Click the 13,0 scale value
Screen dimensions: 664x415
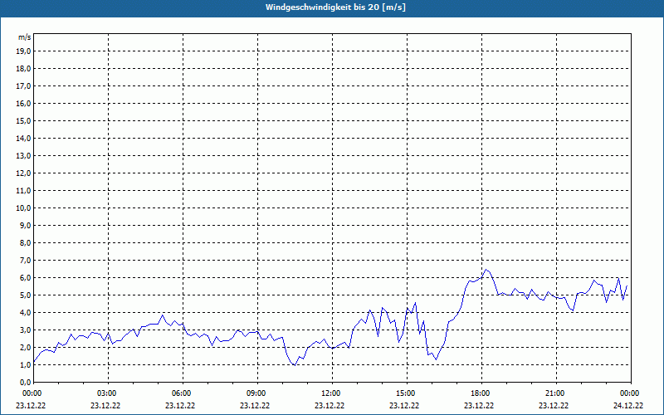(23, 156)
